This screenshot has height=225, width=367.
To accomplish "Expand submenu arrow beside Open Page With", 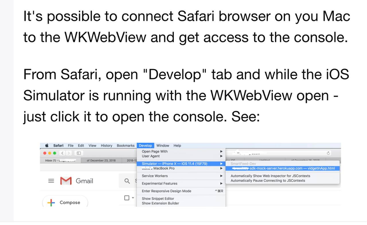I will 221,151.
